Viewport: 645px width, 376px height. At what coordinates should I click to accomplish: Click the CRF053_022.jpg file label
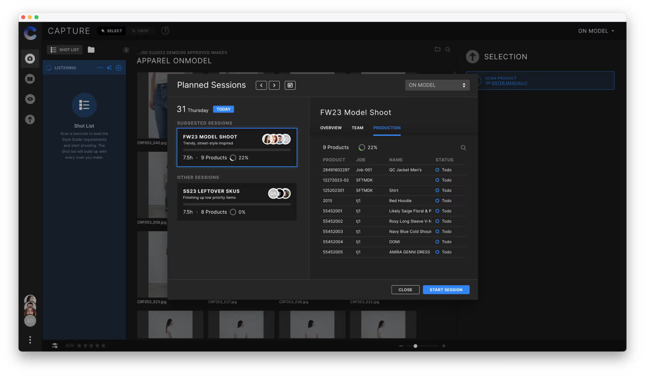[x=365, y=302]
